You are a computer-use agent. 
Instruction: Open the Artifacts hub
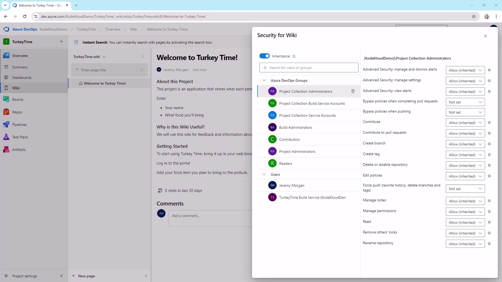19,150
